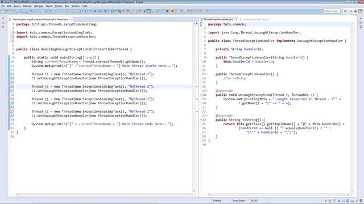Open the Run configurations dropdown arrow

click(x=116, y=11)
